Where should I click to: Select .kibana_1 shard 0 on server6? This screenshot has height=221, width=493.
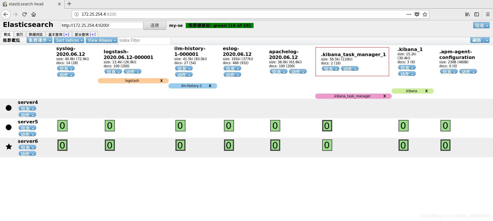click(403, 145)
